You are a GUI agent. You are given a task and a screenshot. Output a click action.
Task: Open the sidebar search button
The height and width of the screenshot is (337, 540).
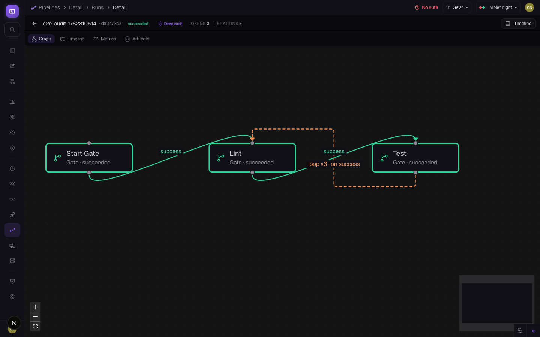[12, 30]
